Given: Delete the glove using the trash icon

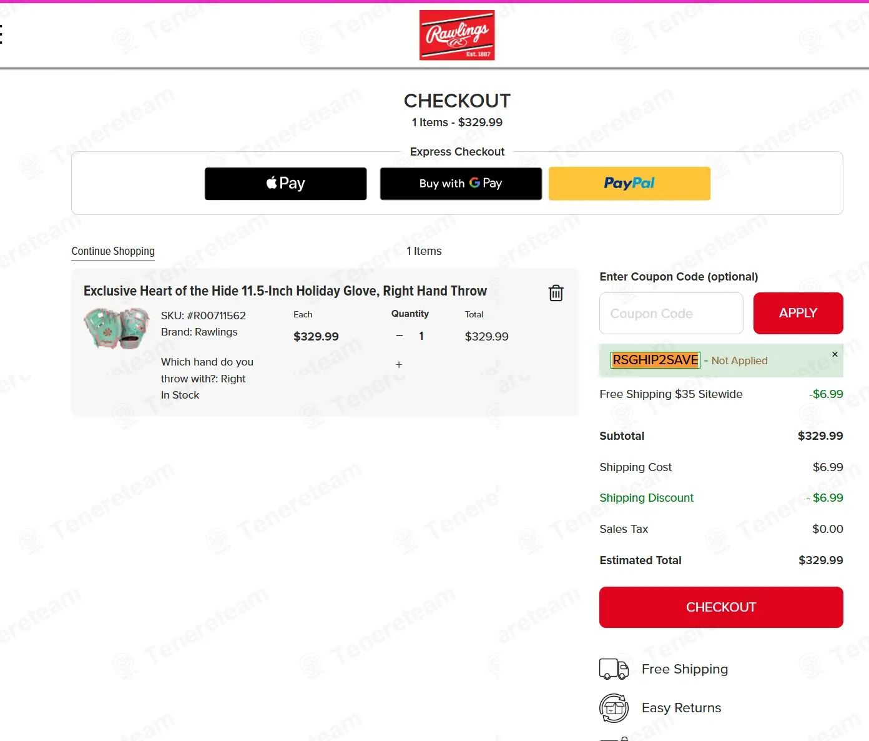Looking at the screenshot, I should pos(556,292).
